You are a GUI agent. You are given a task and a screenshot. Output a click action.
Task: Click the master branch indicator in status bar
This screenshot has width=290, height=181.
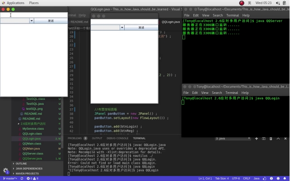point(10,178)
